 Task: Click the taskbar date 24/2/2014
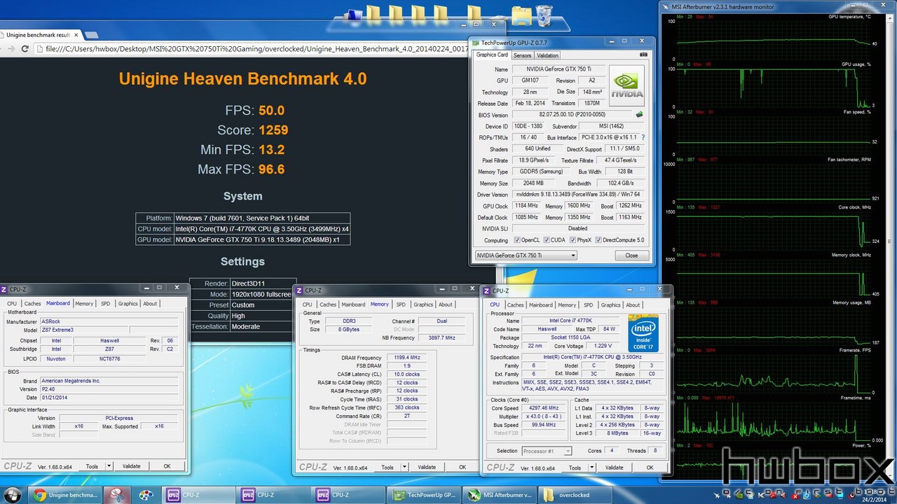875,499
